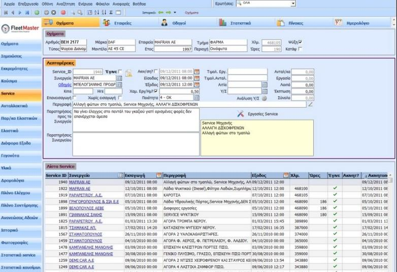The image size is (397, 272).
Task: Open history dropdown arrow next to Ιστορικό
Action: tap(175, 12)
